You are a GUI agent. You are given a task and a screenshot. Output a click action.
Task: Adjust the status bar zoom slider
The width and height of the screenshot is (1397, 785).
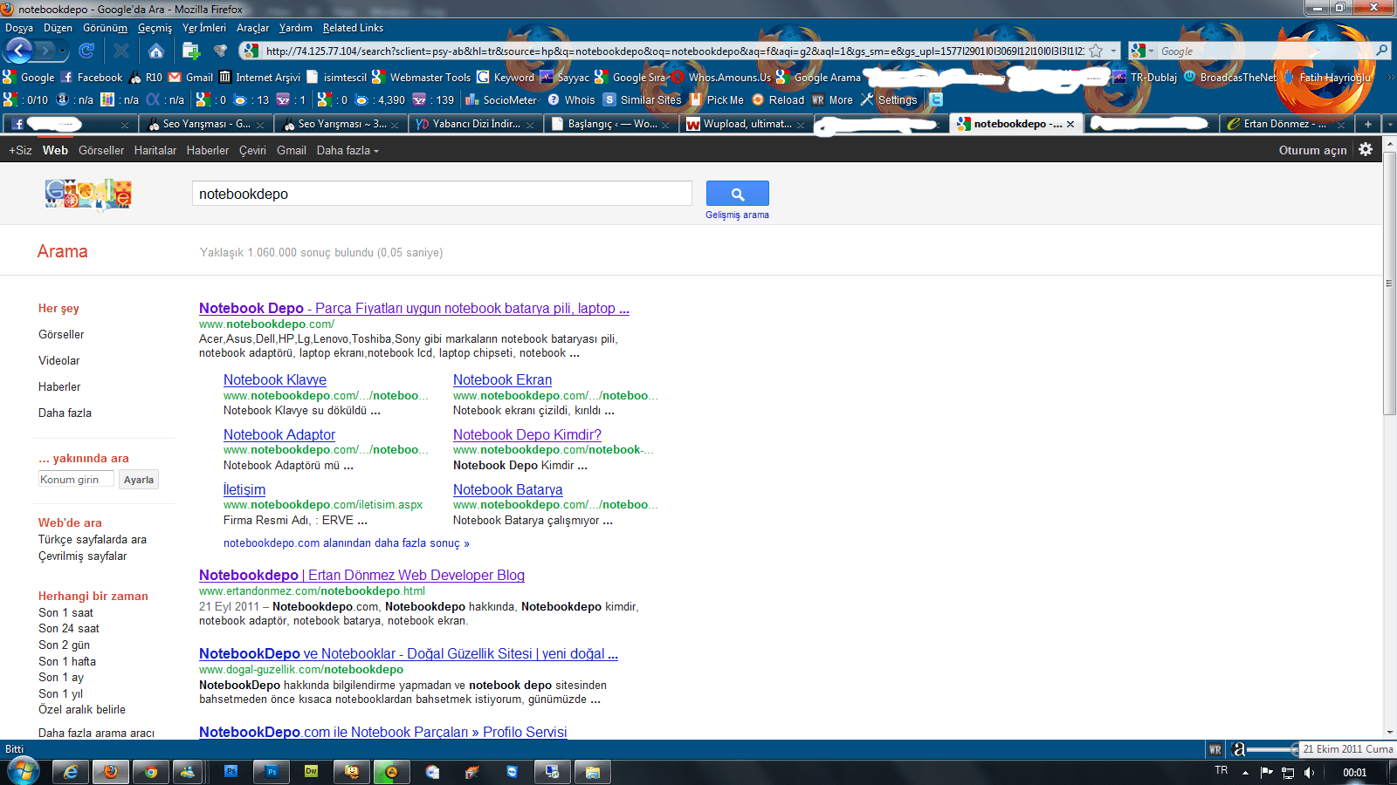[x=1272, y=749]
